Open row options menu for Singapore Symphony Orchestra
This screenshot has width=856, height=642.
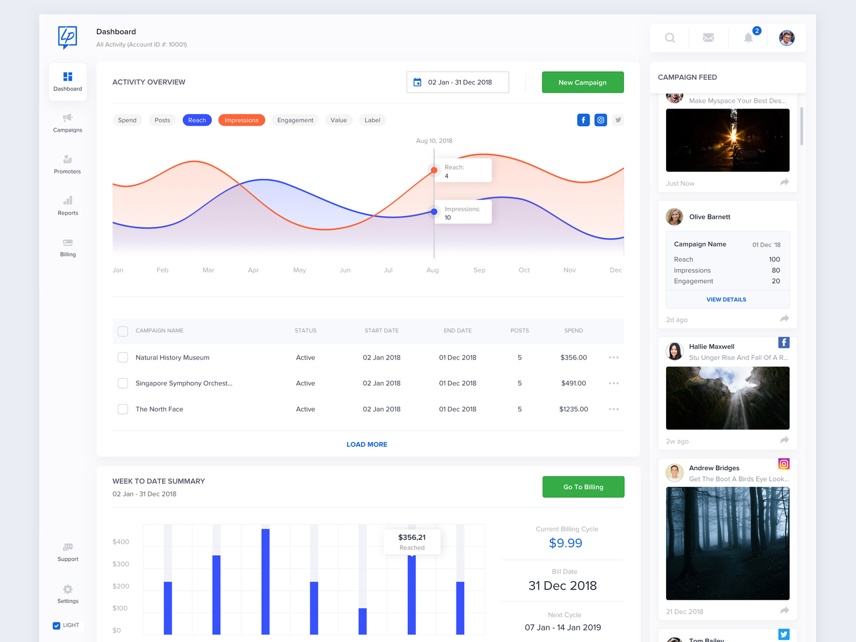pyautogui.click(x=614, y=383)
